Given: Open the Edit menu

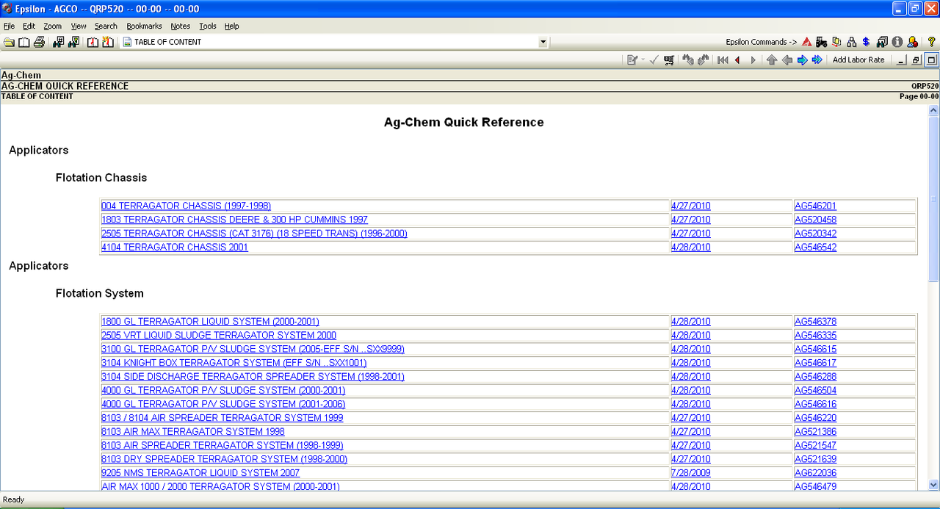Looking at the screenshot, I should click(x=29, y=26).
